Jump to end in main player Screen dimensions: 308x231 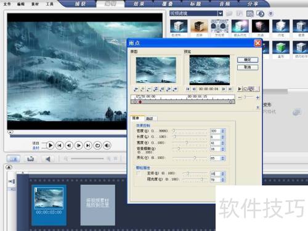88,145
